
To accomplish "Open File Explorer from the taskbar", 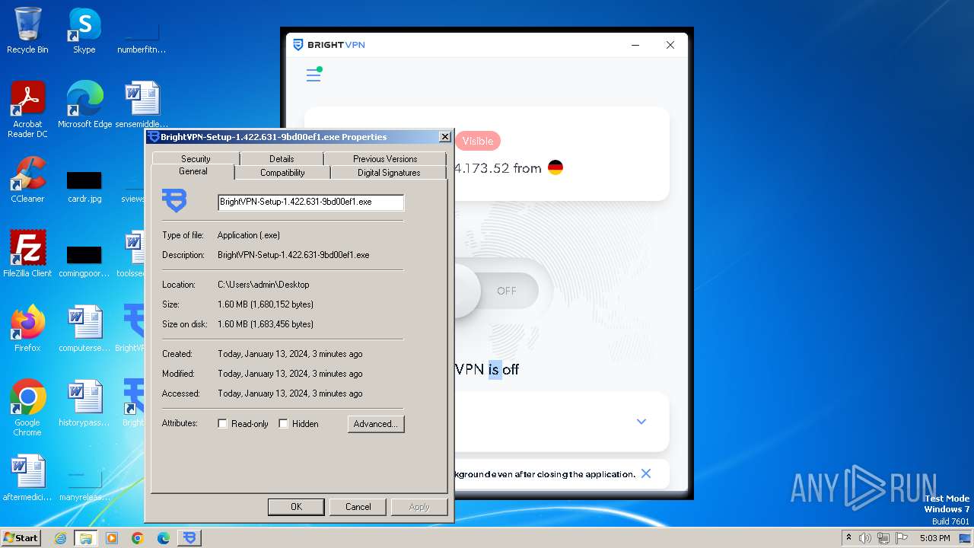I will (85, 538).
